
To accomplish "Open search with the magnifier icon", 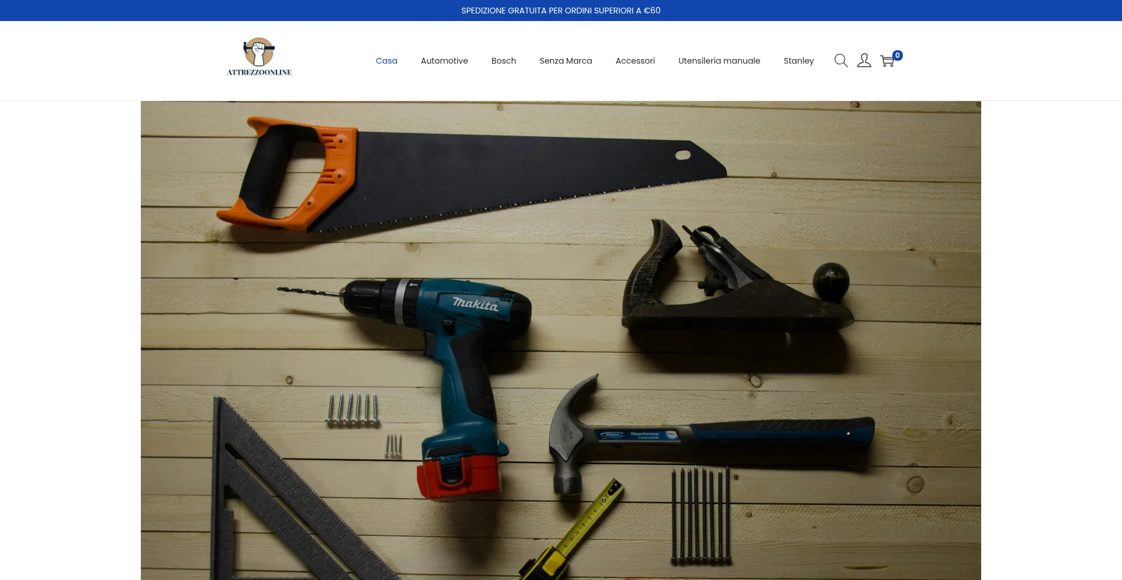I will [x=840, y=61].
